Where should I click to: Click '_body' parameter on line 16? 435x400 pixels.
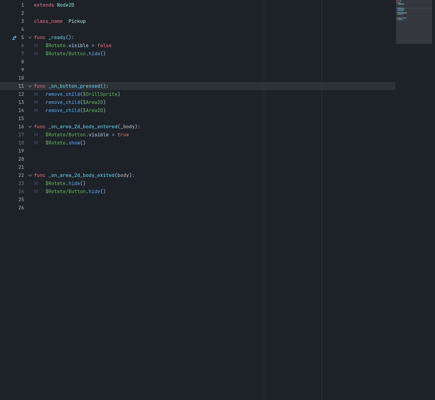pyautogui.click(x=128, y=127)
